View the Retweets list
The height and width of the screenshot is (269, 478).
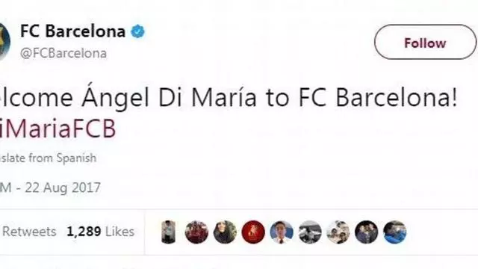29,232
